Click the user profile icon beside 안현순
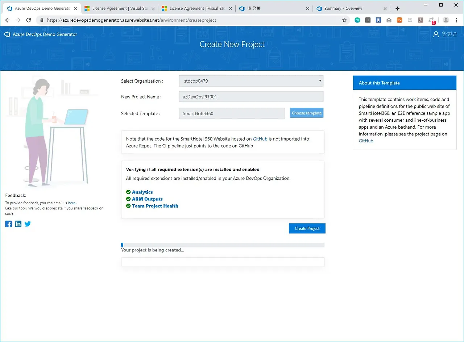Viewport: 464px width, 342px height. [436, 34]
